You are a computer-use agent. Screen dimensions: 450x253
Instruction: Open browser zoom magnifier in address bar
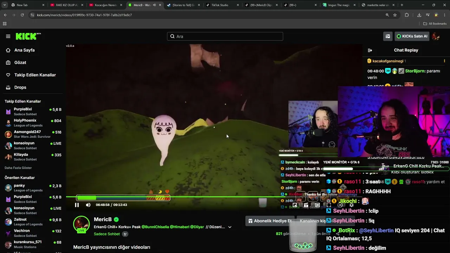point(387,15)
